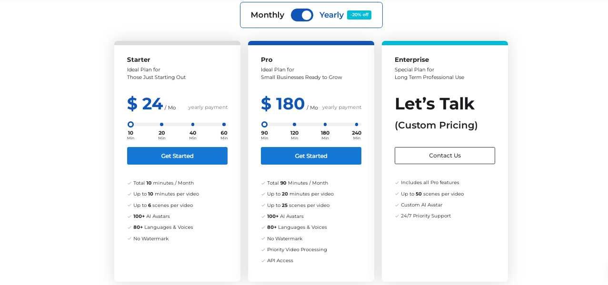Image resolution: width=608 pixels, height=285 pixels.
Task: Click checkmark beside 24/7 Priority Support
Action: pos(397,216)
